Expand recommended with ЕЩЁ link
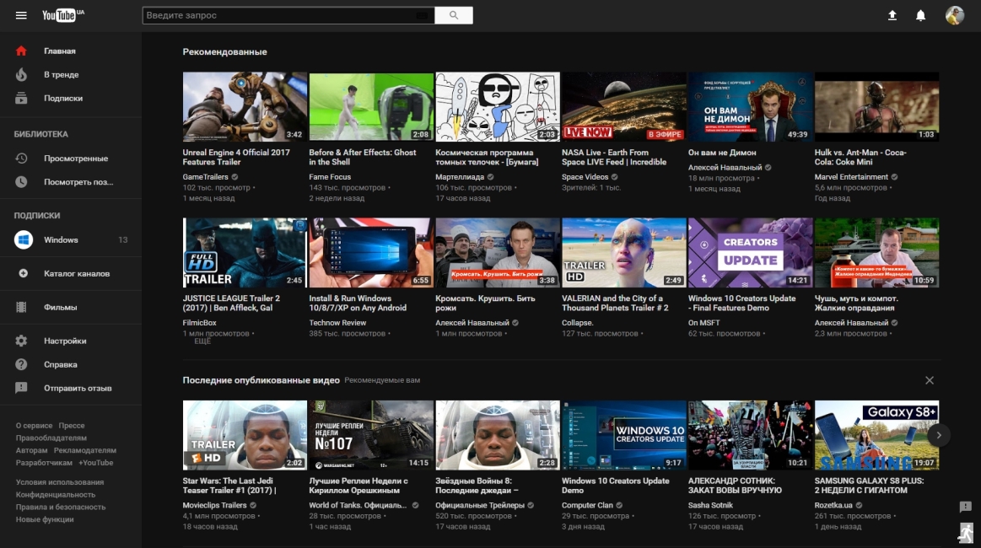Screen dimensions: 981x548 pyautogui.click(x=202, y=341)
